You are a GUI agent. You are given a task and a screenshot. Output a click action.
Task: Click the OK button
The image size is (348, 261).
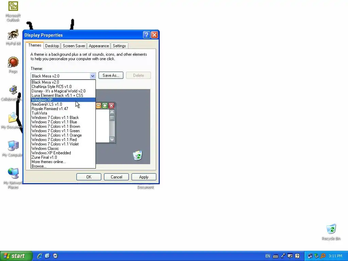[89, 177]
